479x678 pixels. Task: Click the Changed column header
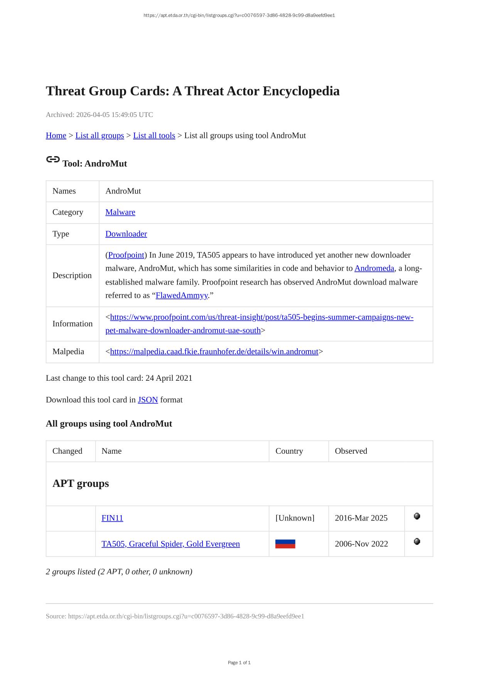coord(67,451)
